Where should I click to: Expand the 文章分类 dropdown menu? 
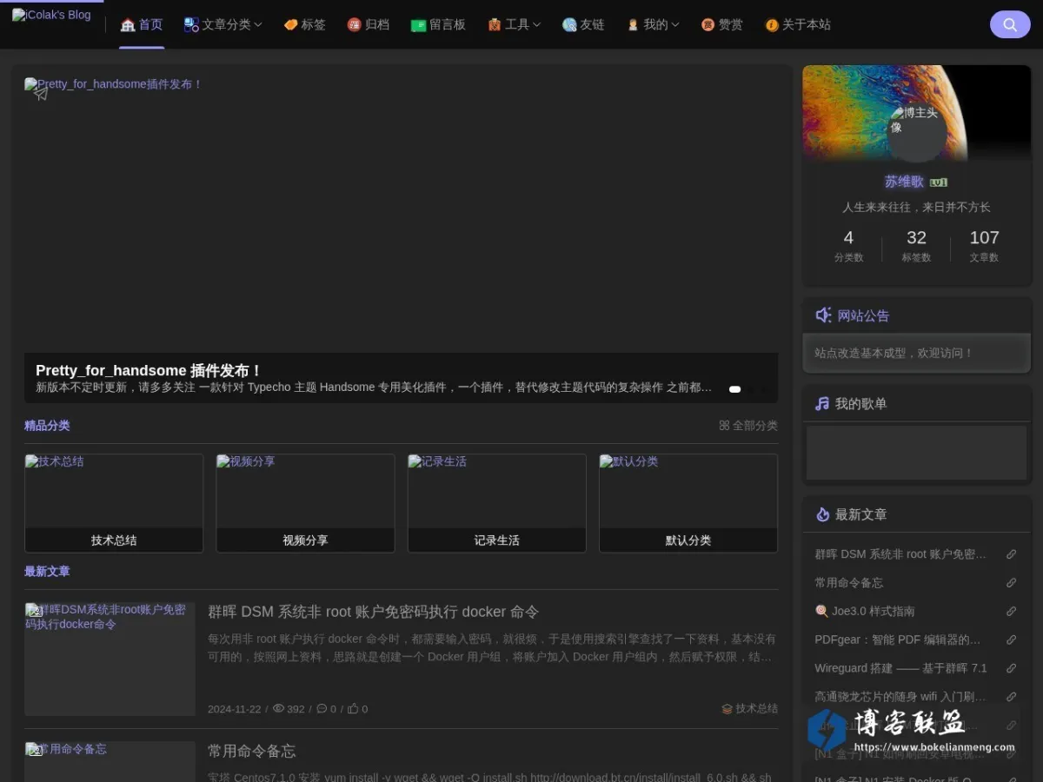223,24
